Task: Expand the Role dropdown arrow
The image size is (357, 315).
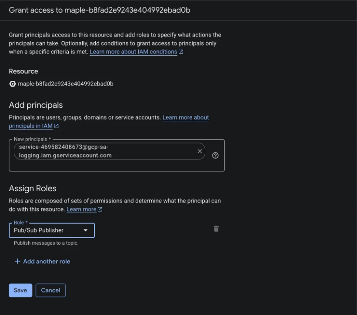Action: tap(86, 230)
